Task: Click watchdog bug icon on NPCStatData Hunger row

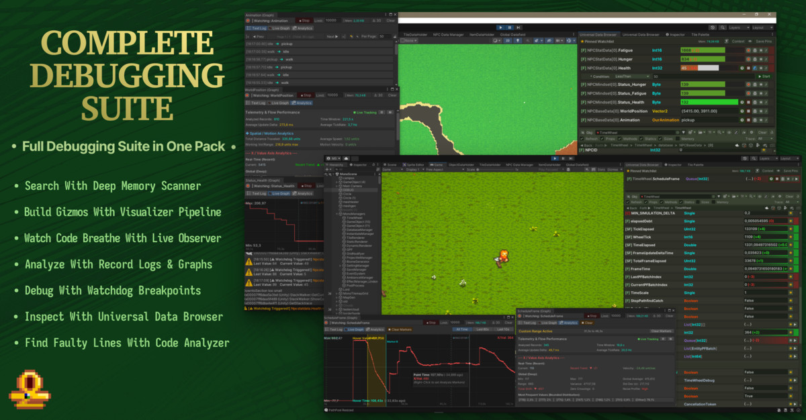Action: coord(755,59)
